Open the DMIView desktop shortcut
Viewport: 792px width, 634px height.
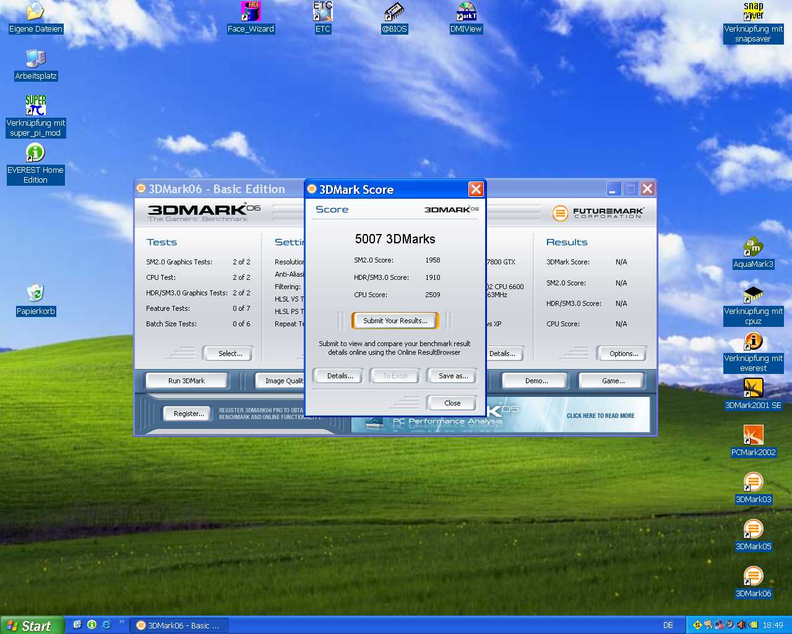point(466,18)
